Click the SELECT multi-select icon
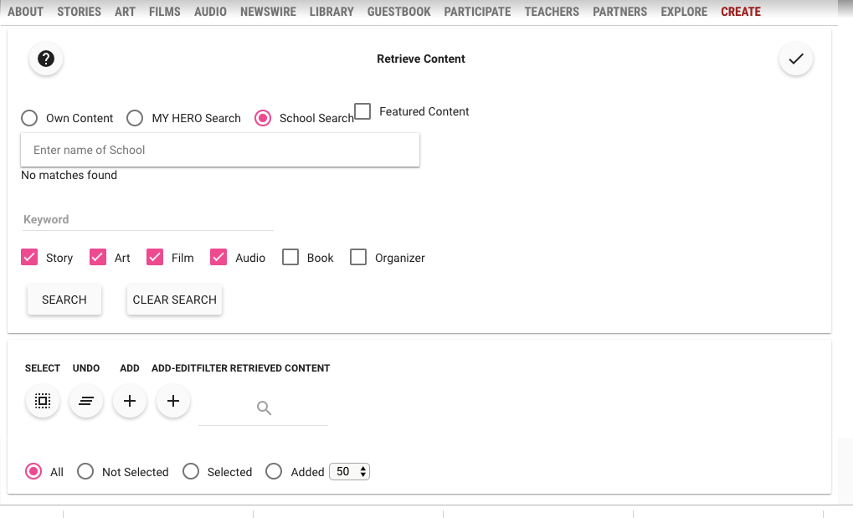Screen dimensions: 853x518 (42, 401)
